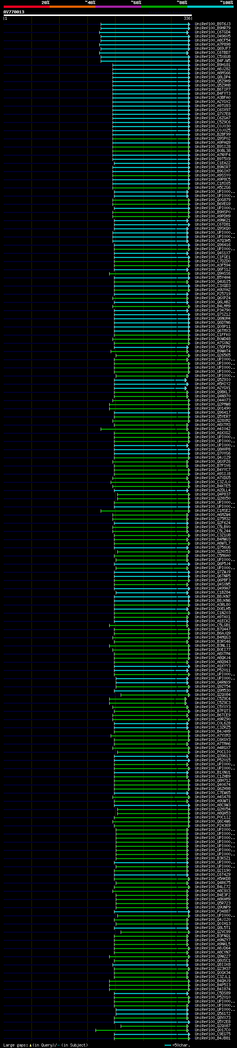Select hit label UniRef100_Q5Y2E8
237x1048 pixels.
tap(212, 1022)
